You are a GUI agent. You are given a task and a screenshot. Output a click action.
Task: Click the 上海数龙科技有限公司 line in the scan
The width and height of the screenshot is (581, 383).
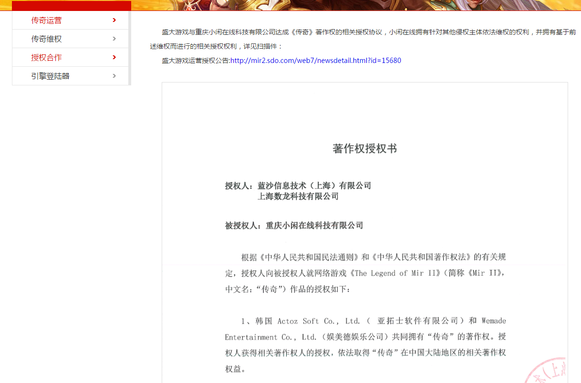point(298,196)
